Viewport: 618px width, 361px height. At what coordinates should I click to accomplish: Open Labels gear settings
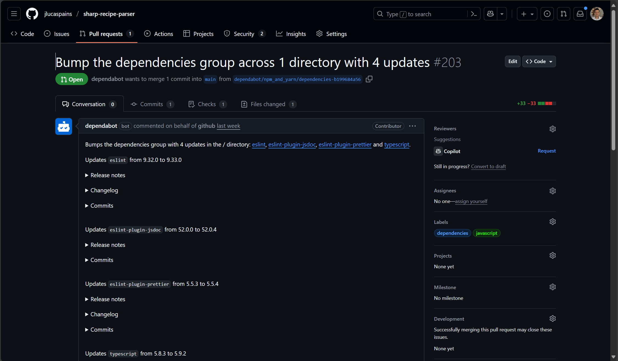(552, 222)
